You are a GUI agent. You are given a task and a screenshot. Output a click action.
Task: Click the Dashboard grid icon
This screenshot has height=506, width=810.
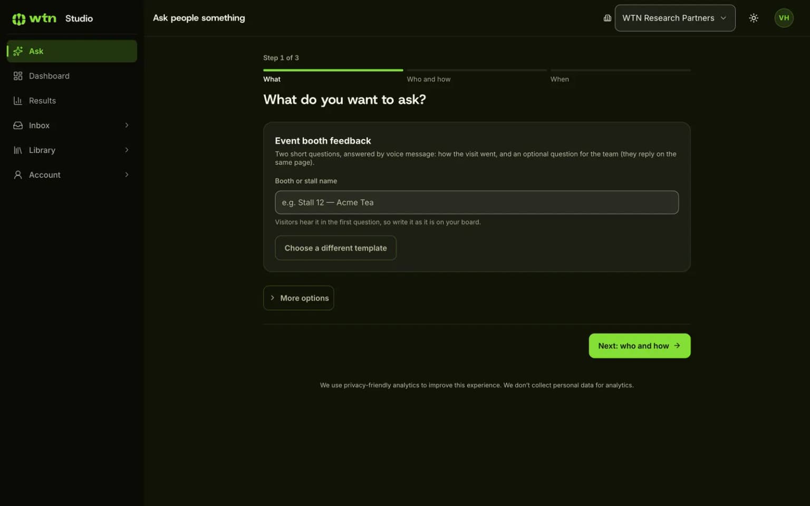point(18,76)
